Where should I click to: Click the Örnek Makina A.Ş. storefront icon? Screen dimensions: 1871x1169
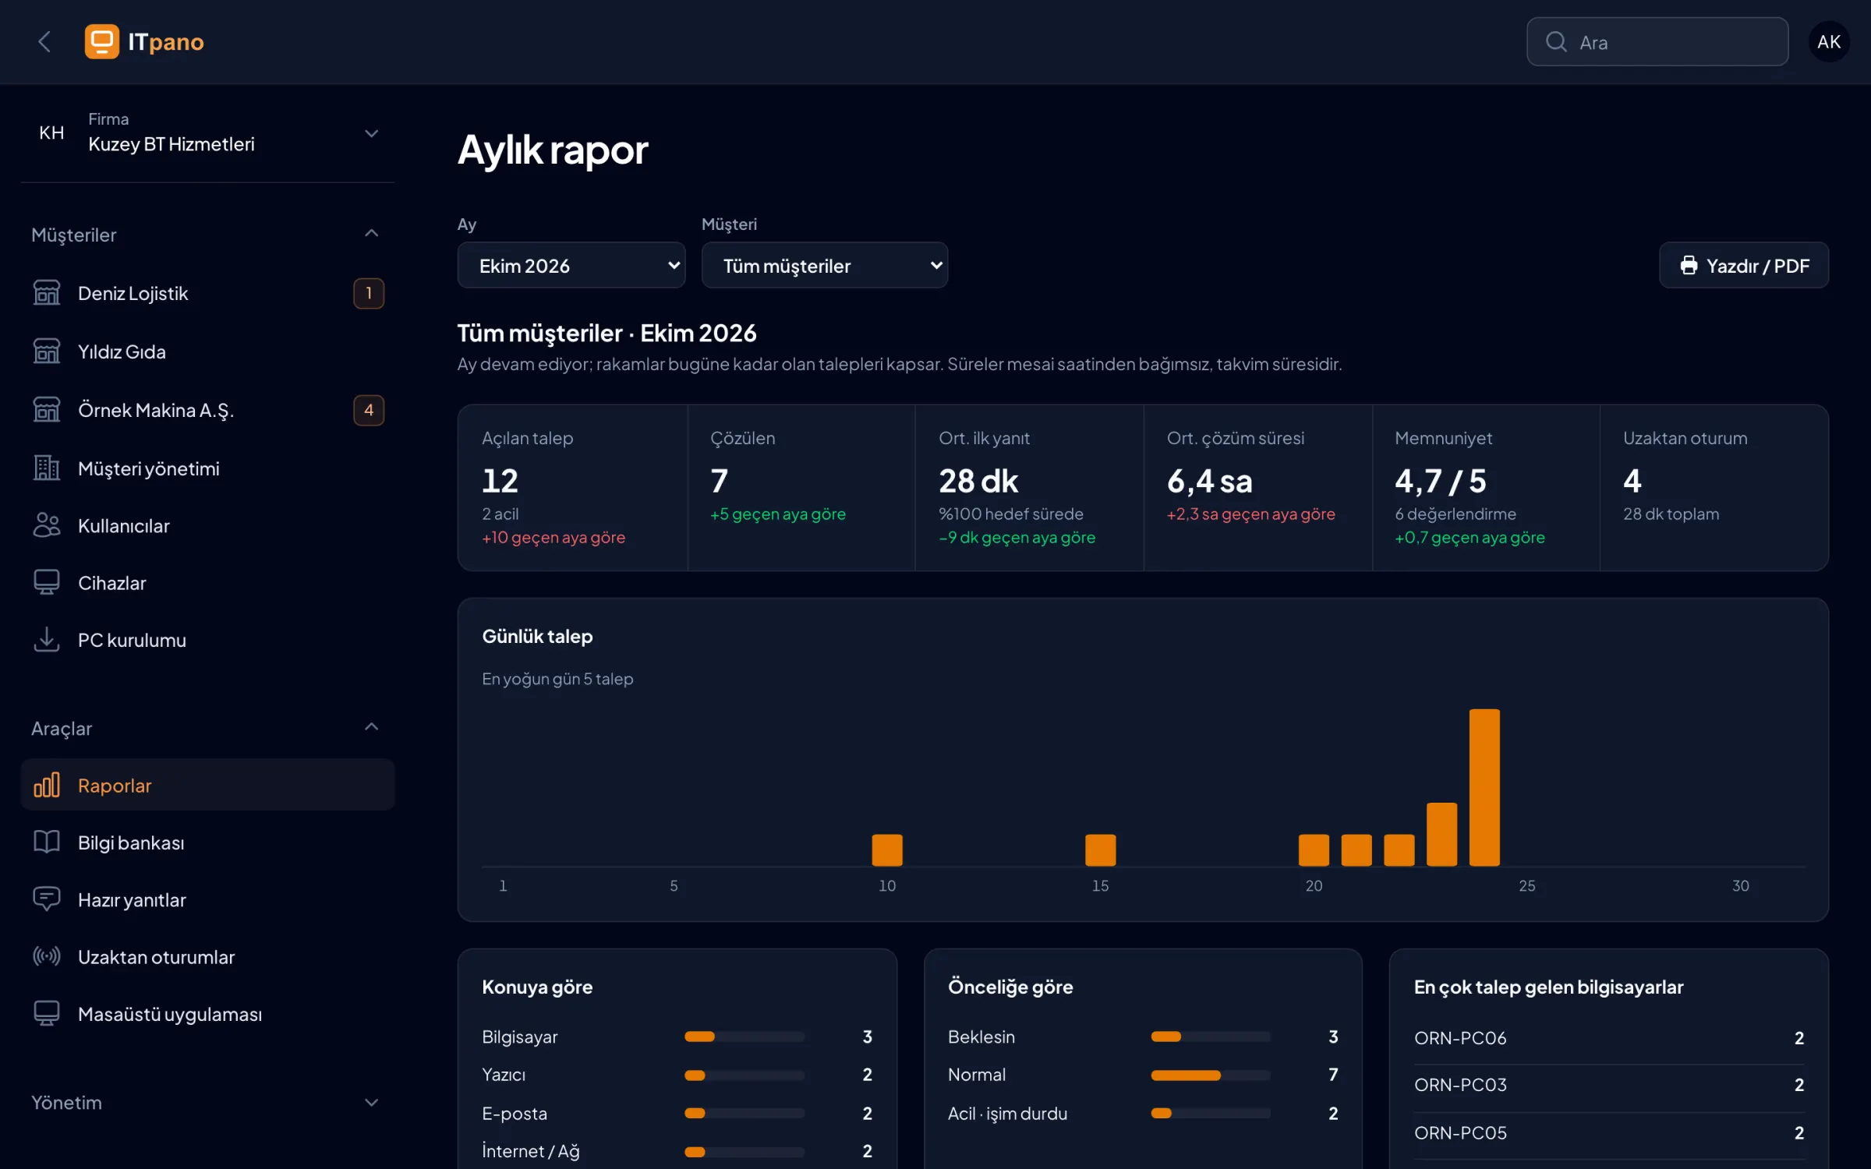coord(47,410)
